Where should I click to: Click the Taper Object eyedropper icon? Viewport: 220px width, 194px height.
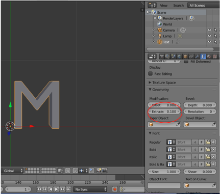178,124
